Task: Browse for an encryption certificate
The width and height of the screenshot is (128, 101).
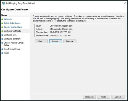Action: [x=55, y=41]
